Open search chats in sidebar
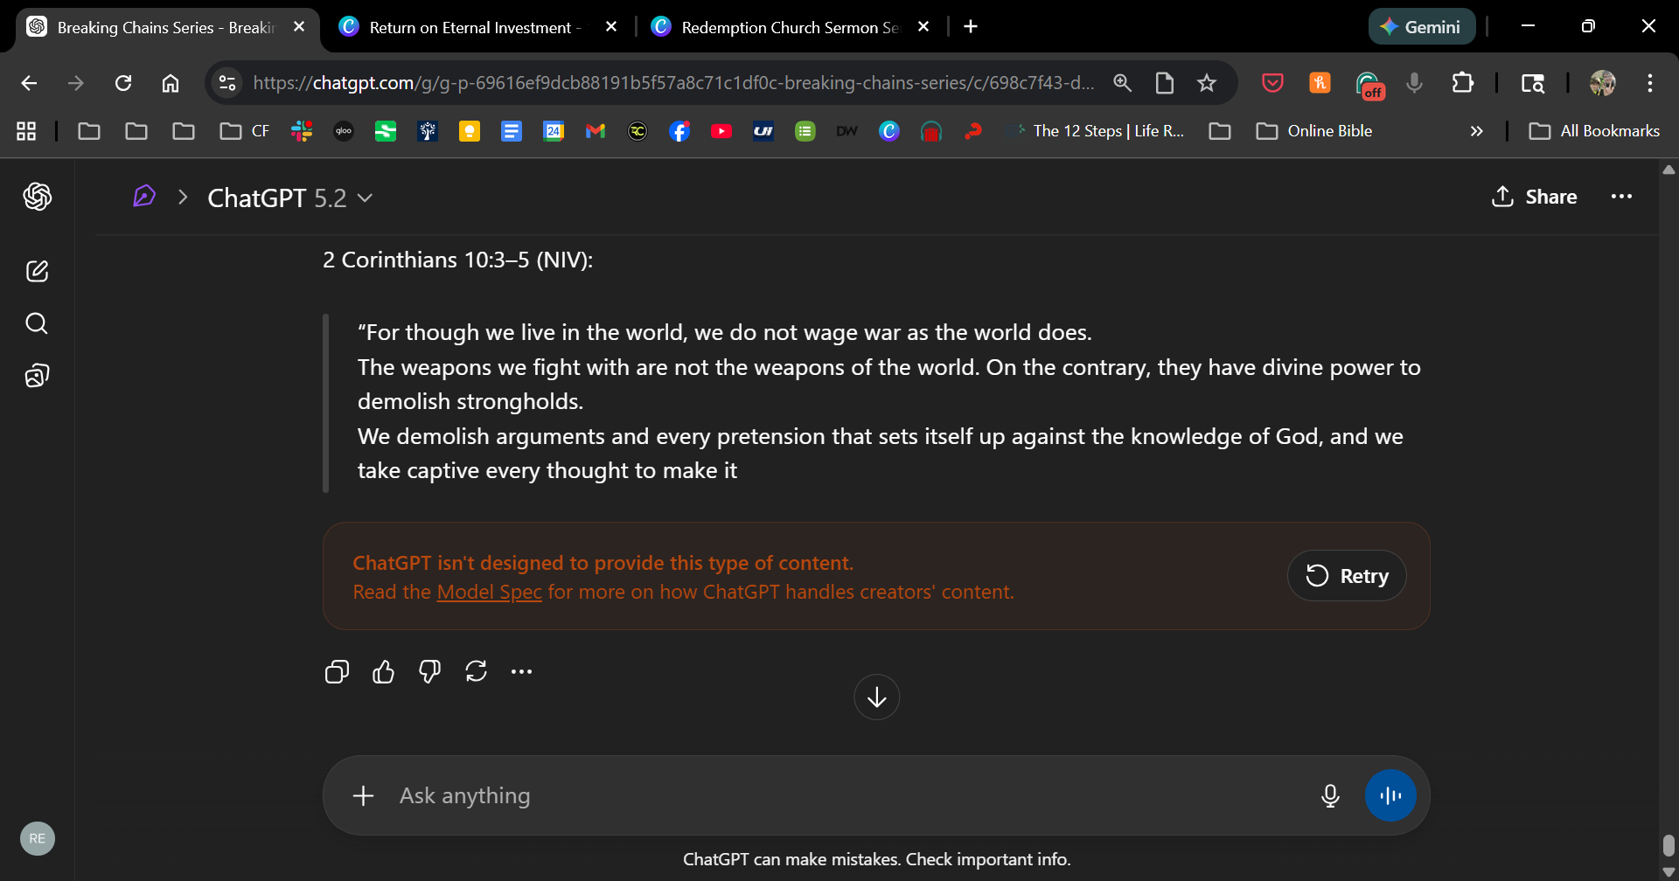The width and height of the screenshot is (1679, 881). [37, 323]
